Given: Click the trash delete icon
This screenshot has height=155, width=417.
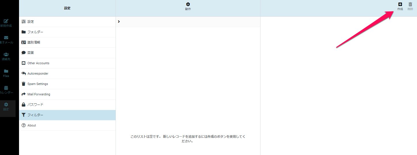Looking at the screenshot, I should 410,4.
